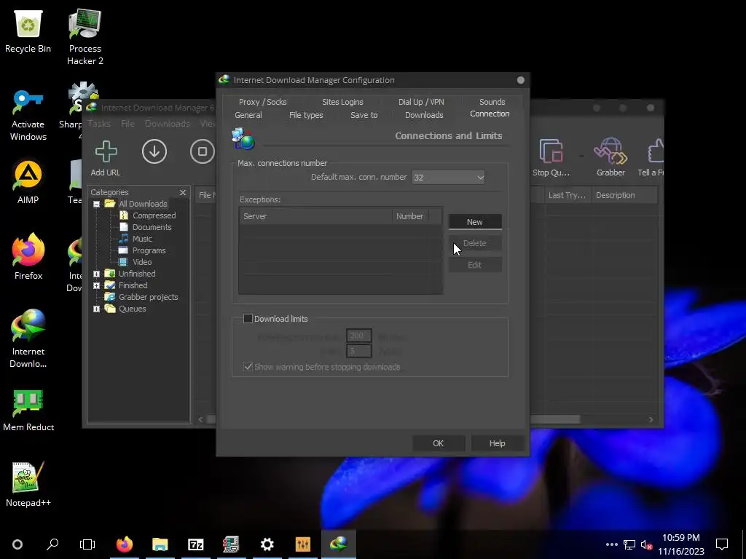This screenshot has width=746, height=559.
Task: Select Music category in tree
Action: [x=142, y=239]
